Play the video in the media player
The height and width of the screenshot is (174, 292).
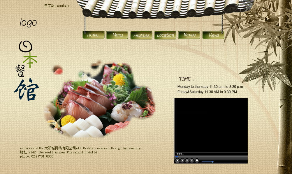click(x=177, y=160)
